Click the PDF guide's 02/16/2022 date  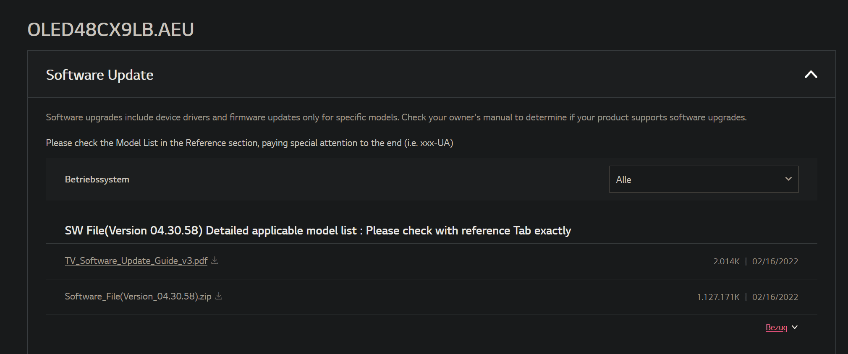[x=775, y=261]
